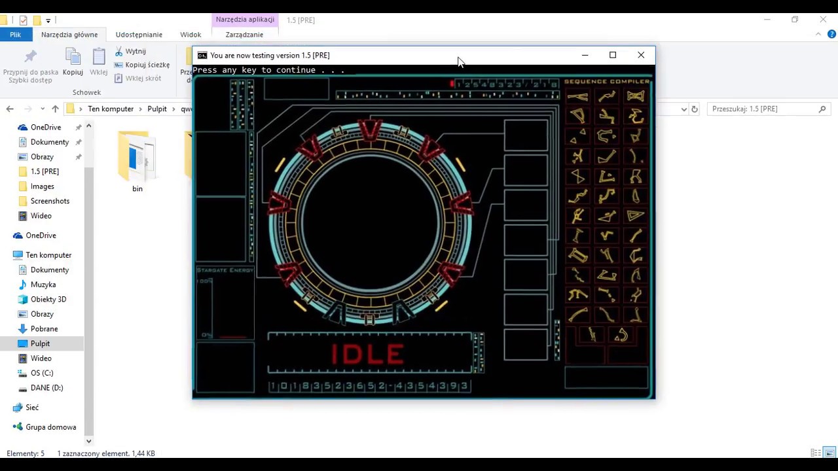Click the SEQUENCE COMPILER heading
Image resolution: width=838 pixels, height=471 pixels.
tap(607, 82)
